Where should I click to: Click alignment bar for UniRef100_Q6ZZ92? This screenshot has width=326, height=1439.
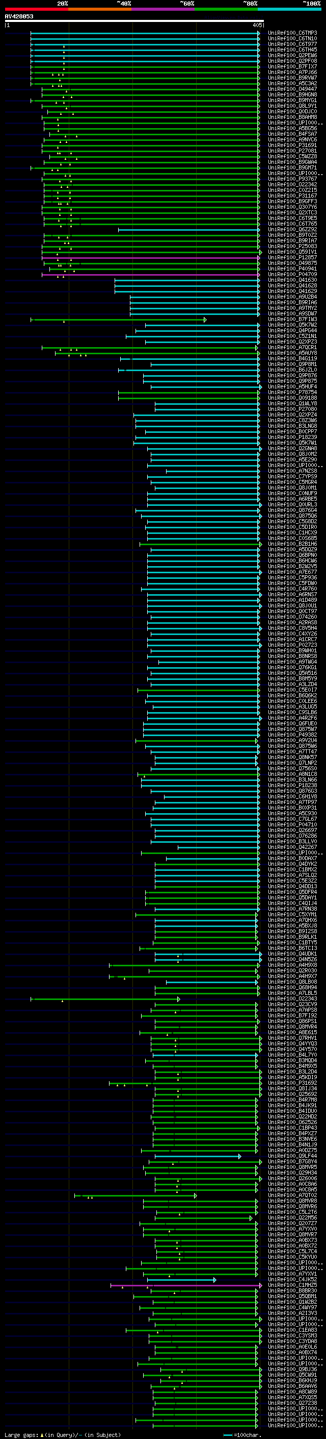click(x=189, y=230)
